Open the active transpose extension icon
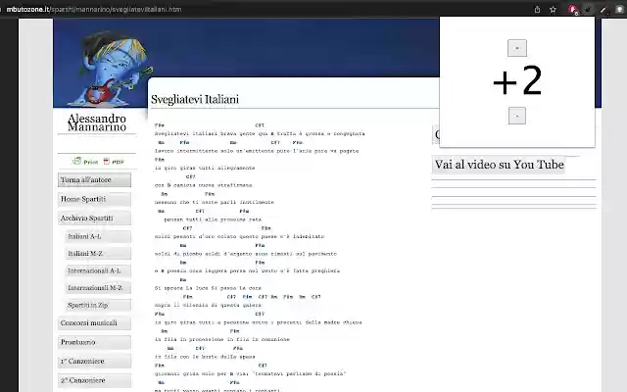The height and width of the screenshot is (392, 627). point(588,9)
